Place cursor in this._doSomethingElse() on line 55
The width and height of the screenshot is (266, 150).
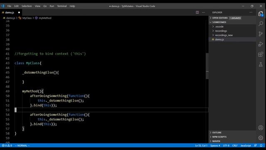point(61,119)
